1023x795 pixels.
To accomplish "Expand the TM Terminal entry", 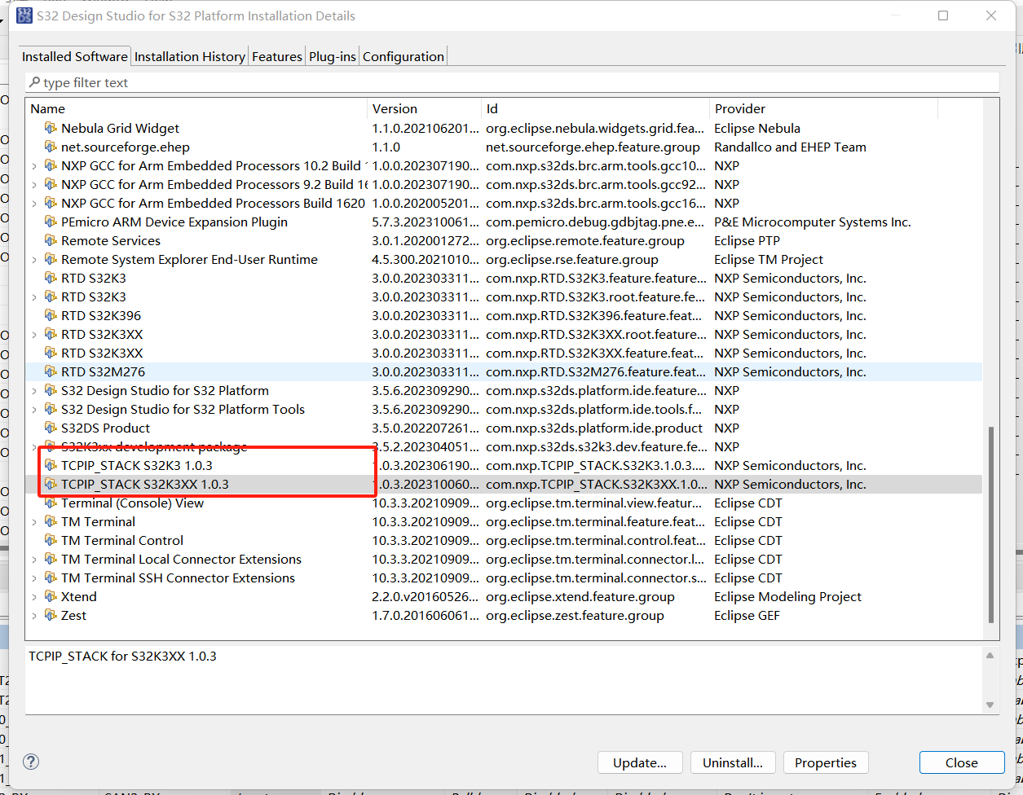I will coord(35,521).
